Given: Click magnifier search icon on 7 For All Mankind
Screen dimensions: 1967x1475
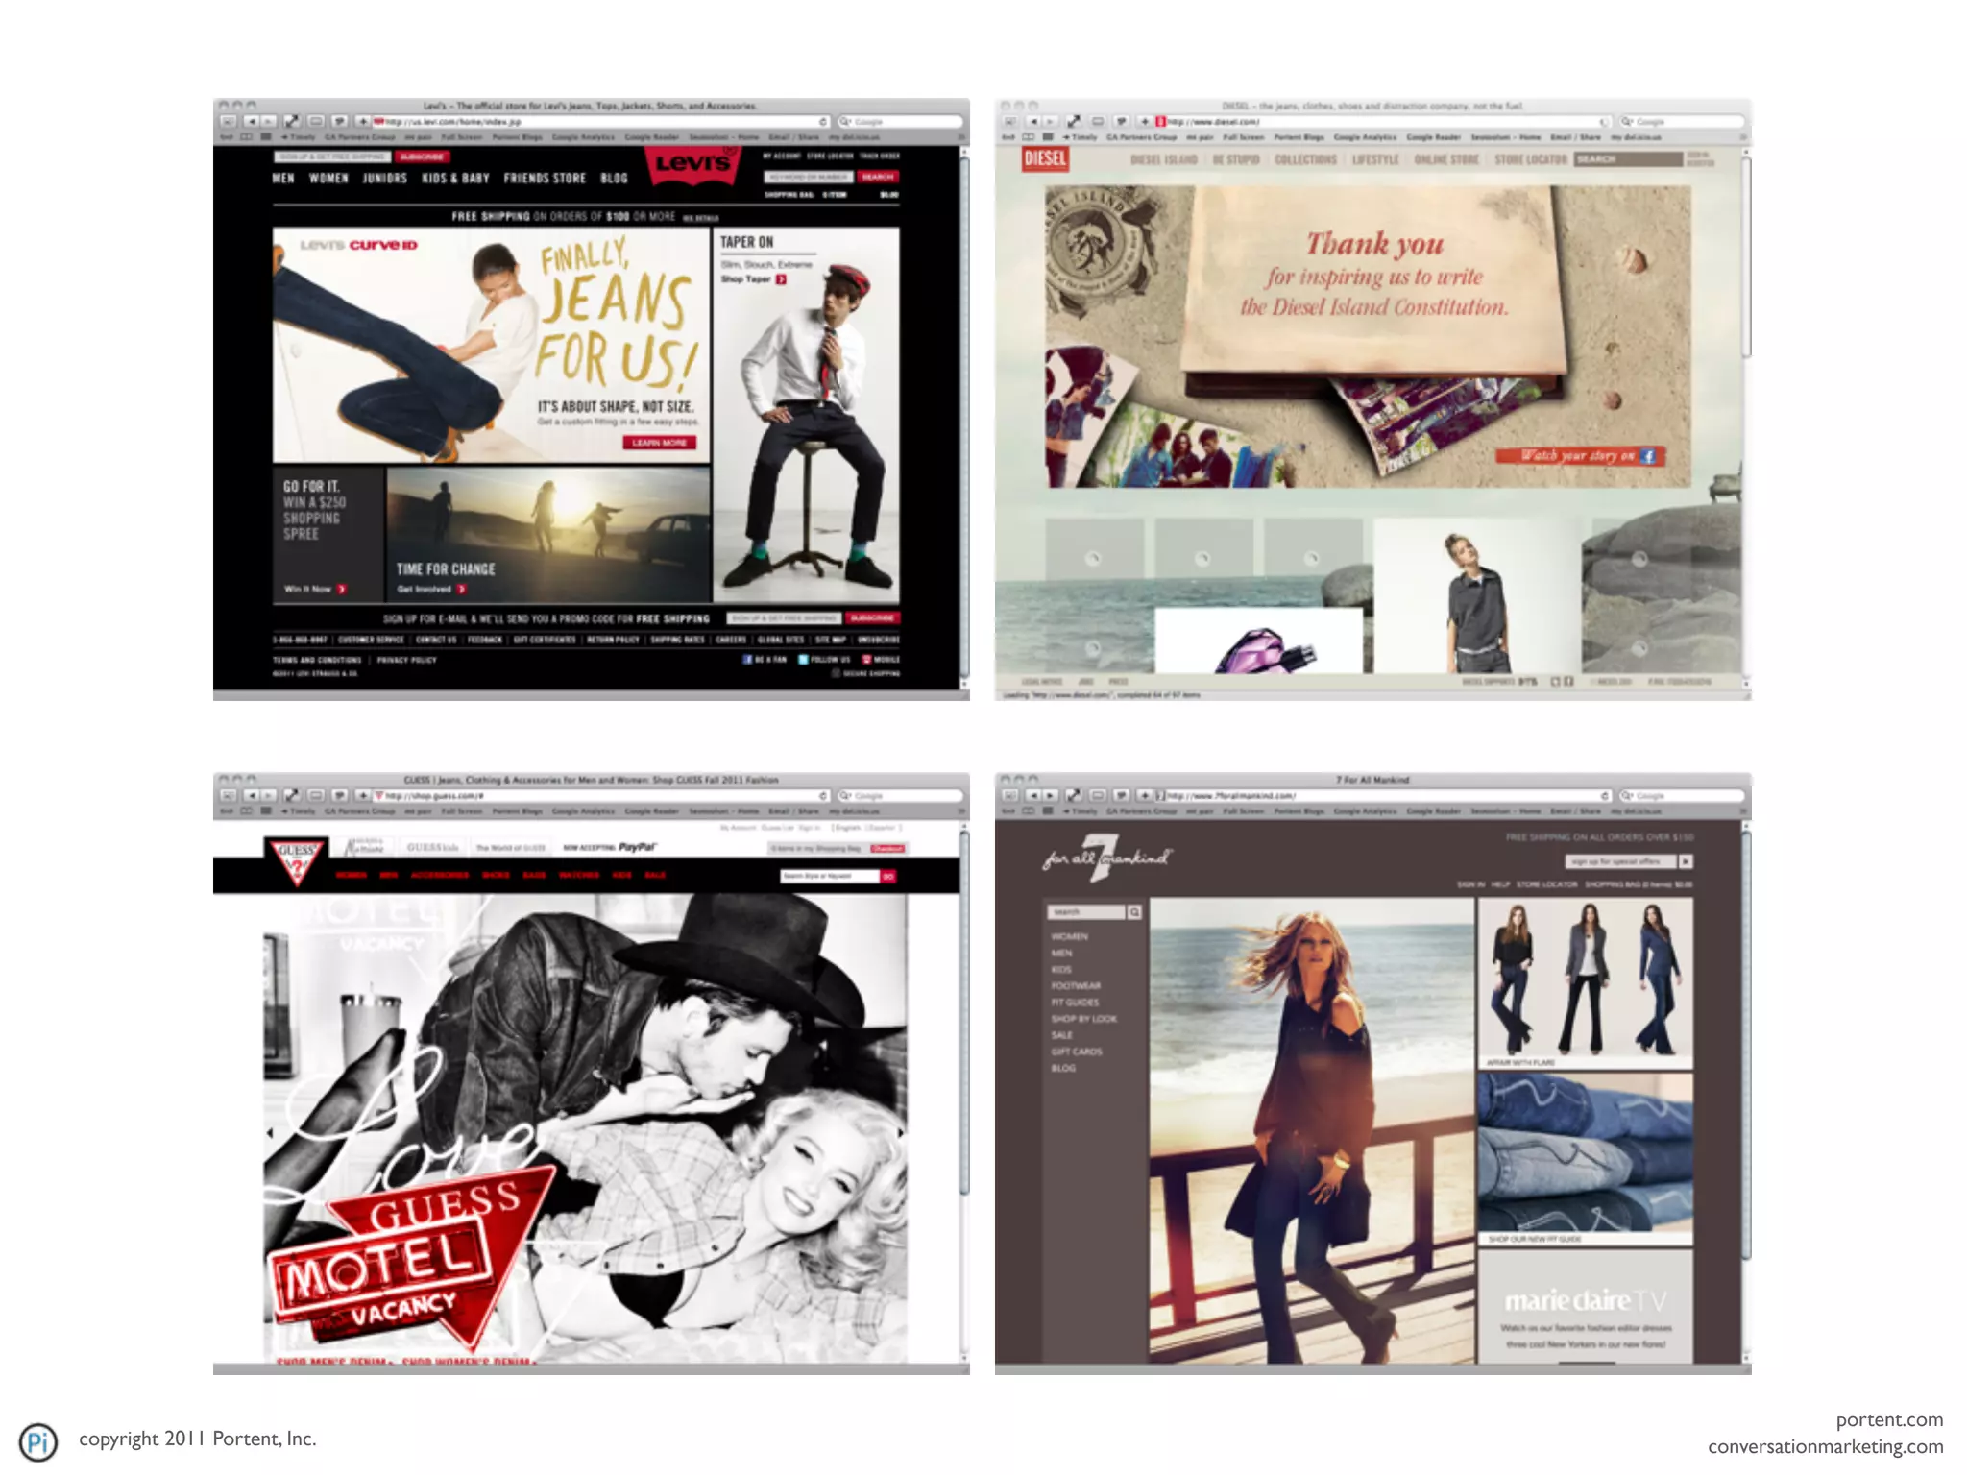Looking at the screenshot, I should [1134, 912].
